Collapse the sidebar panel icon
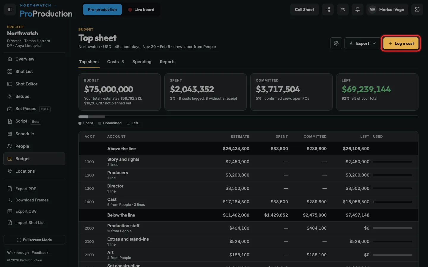The image size is (428, 267). [10, 9]
